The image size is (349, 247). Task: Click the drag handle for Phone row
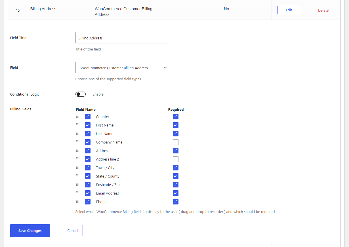coord(78,201)
